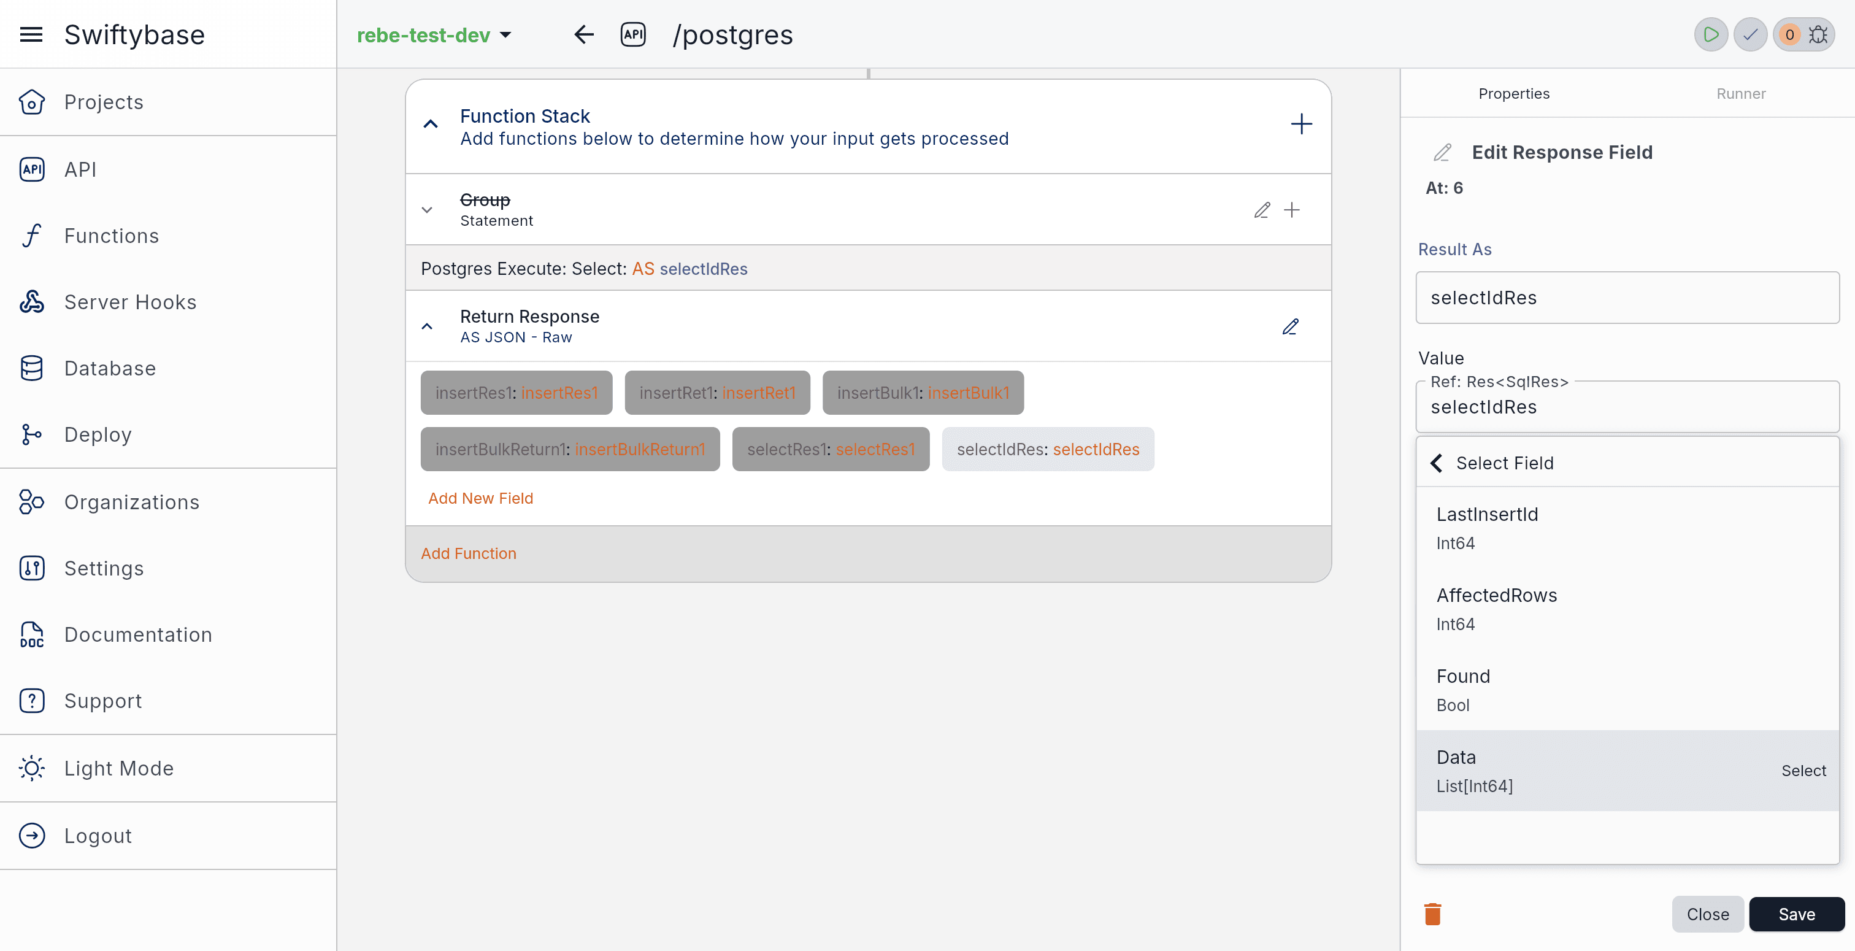Open the hamburger menu icon

(x=31, y=34)
